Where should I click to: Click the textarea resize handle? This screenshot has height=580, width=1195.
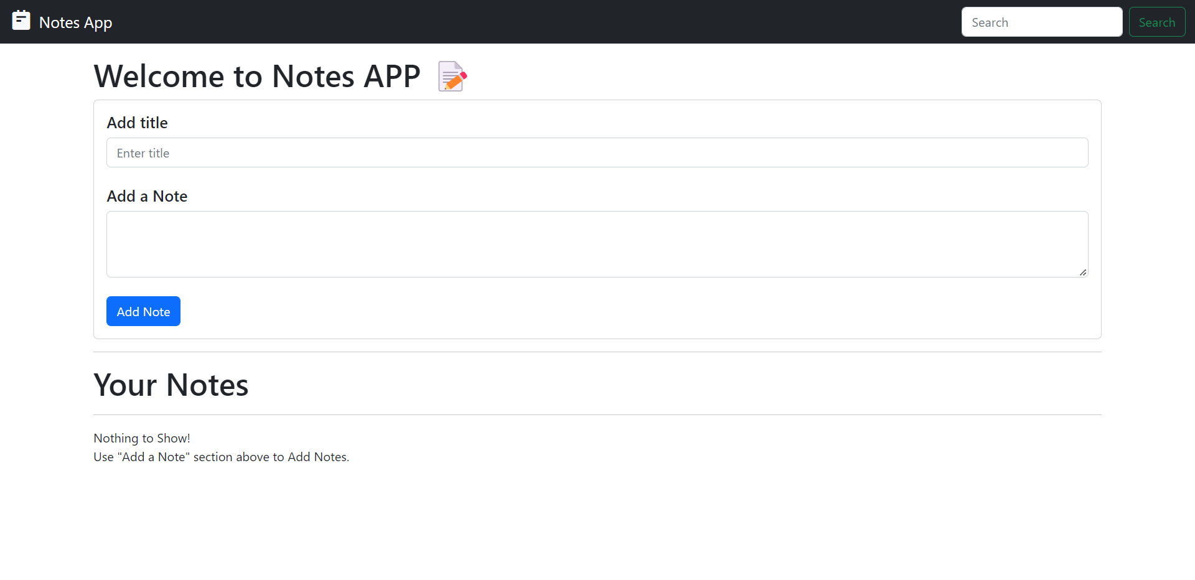click(x=1083, y=271)
